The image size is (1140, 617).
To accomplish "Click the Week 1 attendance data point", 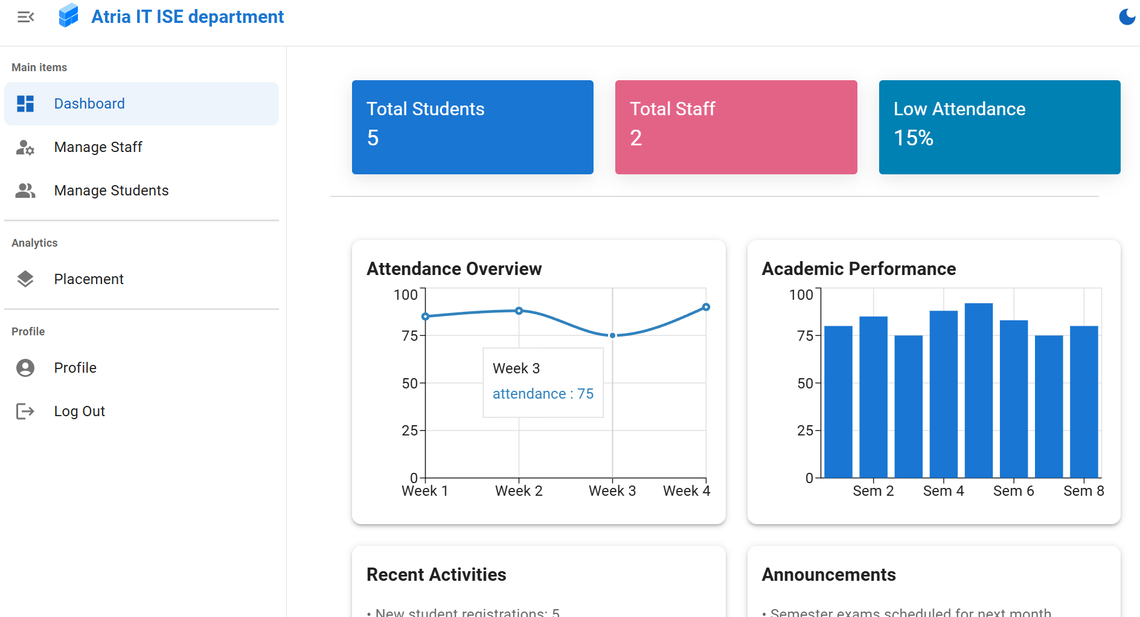I will point(426,317).
